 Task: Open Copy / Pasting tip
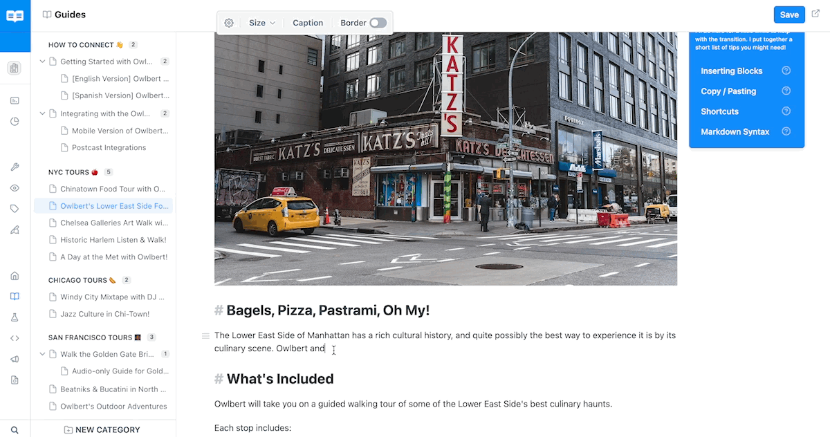point(728,91)
